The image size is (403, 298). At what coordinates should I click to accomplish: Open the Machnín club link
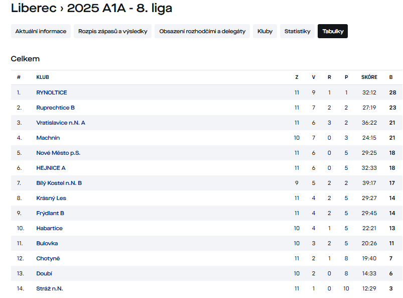[x=48, y=138]
